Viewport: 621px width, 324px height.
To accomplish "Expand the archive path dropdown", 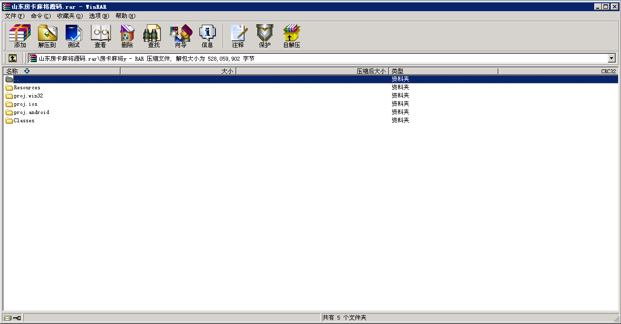I will coord(611,58).
